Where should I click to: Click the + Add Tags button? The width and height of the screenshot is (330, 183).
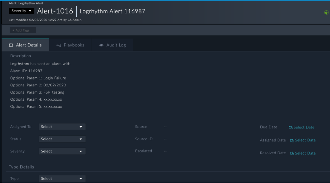click(x=23, y=30)
